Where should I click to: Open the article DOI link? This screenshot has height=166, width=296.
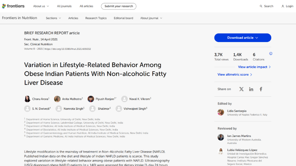68,49
